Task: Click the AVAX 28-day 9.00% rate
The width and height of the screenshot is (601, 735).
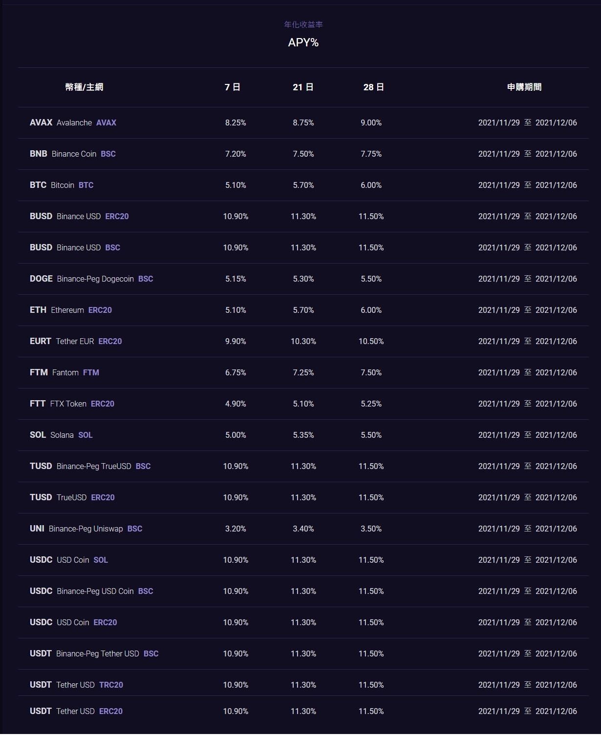Action: 371,122
